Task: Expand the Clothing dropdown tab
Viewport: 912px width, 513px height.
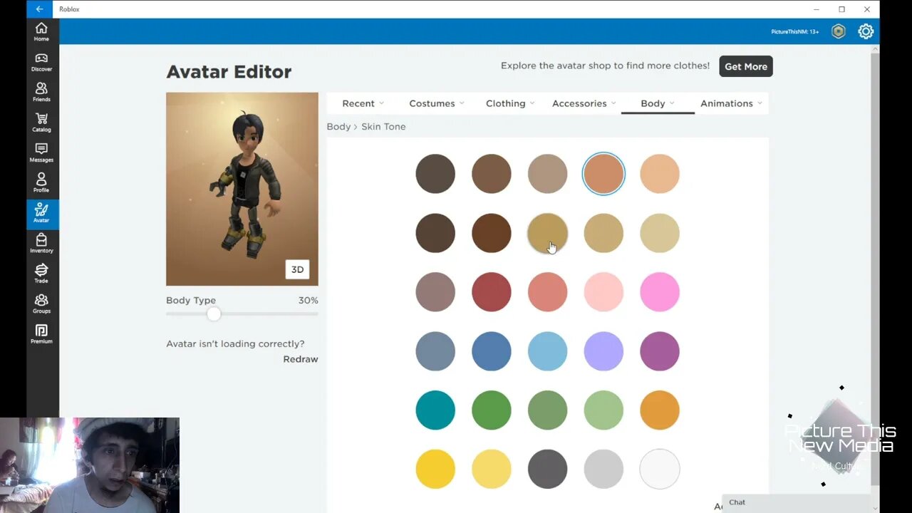Action: coord(510,103)
